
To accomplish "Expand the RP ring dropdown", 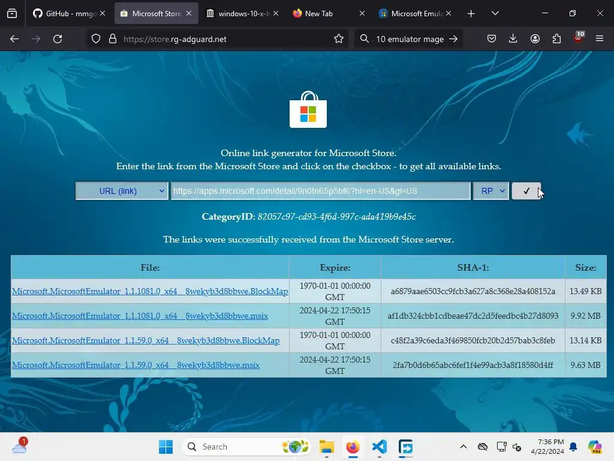I will pyautogui.click(x=491, y=191).
